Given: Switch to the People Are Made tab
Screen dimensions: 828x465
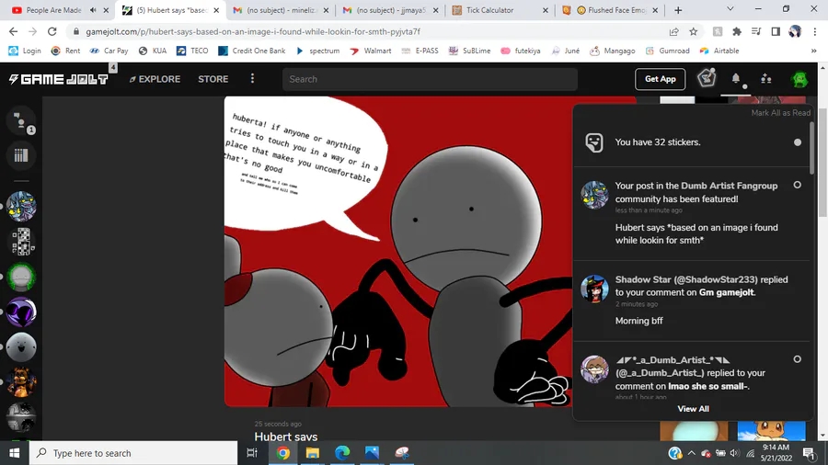Looking at the screenshot, I should click(52, 10).
